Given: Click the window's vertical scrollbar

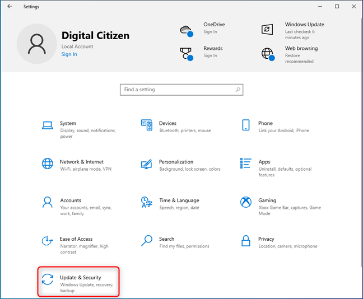Looking at the screenshot, I should pos(362,143).
